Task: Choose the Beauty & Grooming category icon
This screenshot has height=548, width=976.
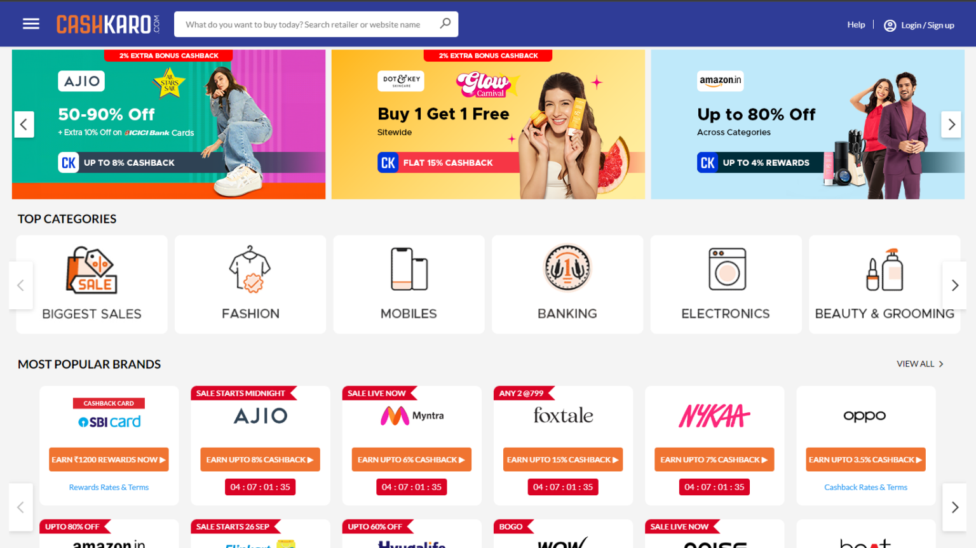Action: (x=884, y=270)
